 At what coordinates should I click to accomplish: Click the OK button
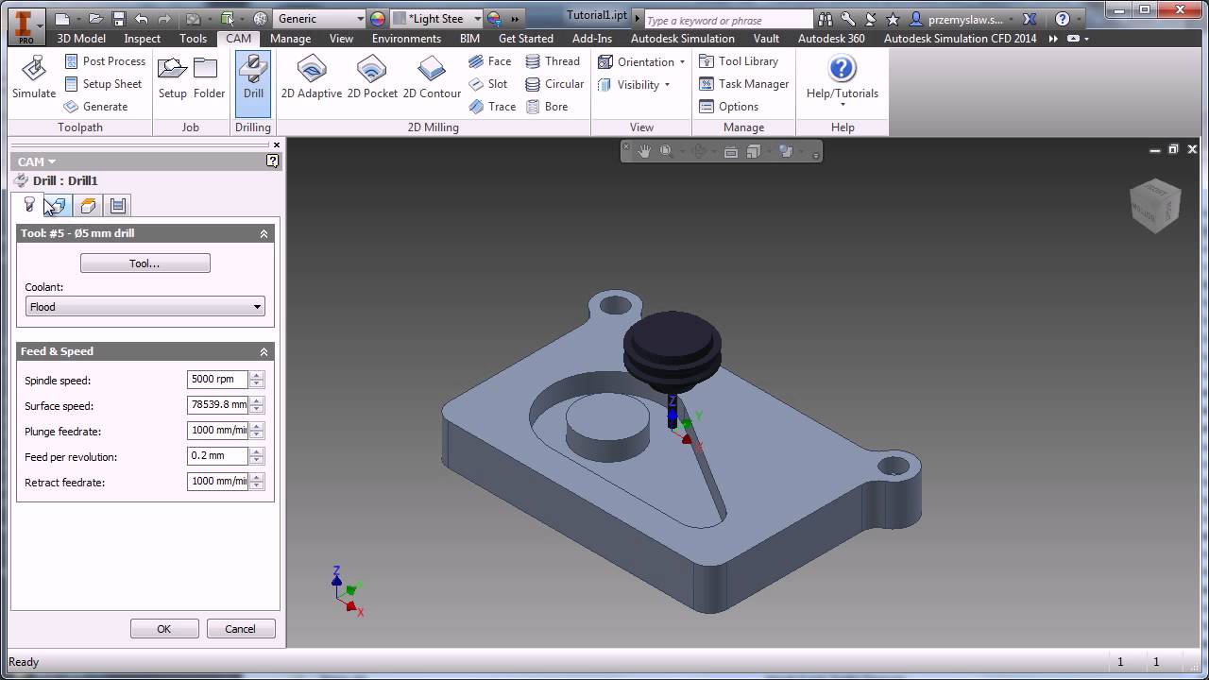(x=164, y=629)
